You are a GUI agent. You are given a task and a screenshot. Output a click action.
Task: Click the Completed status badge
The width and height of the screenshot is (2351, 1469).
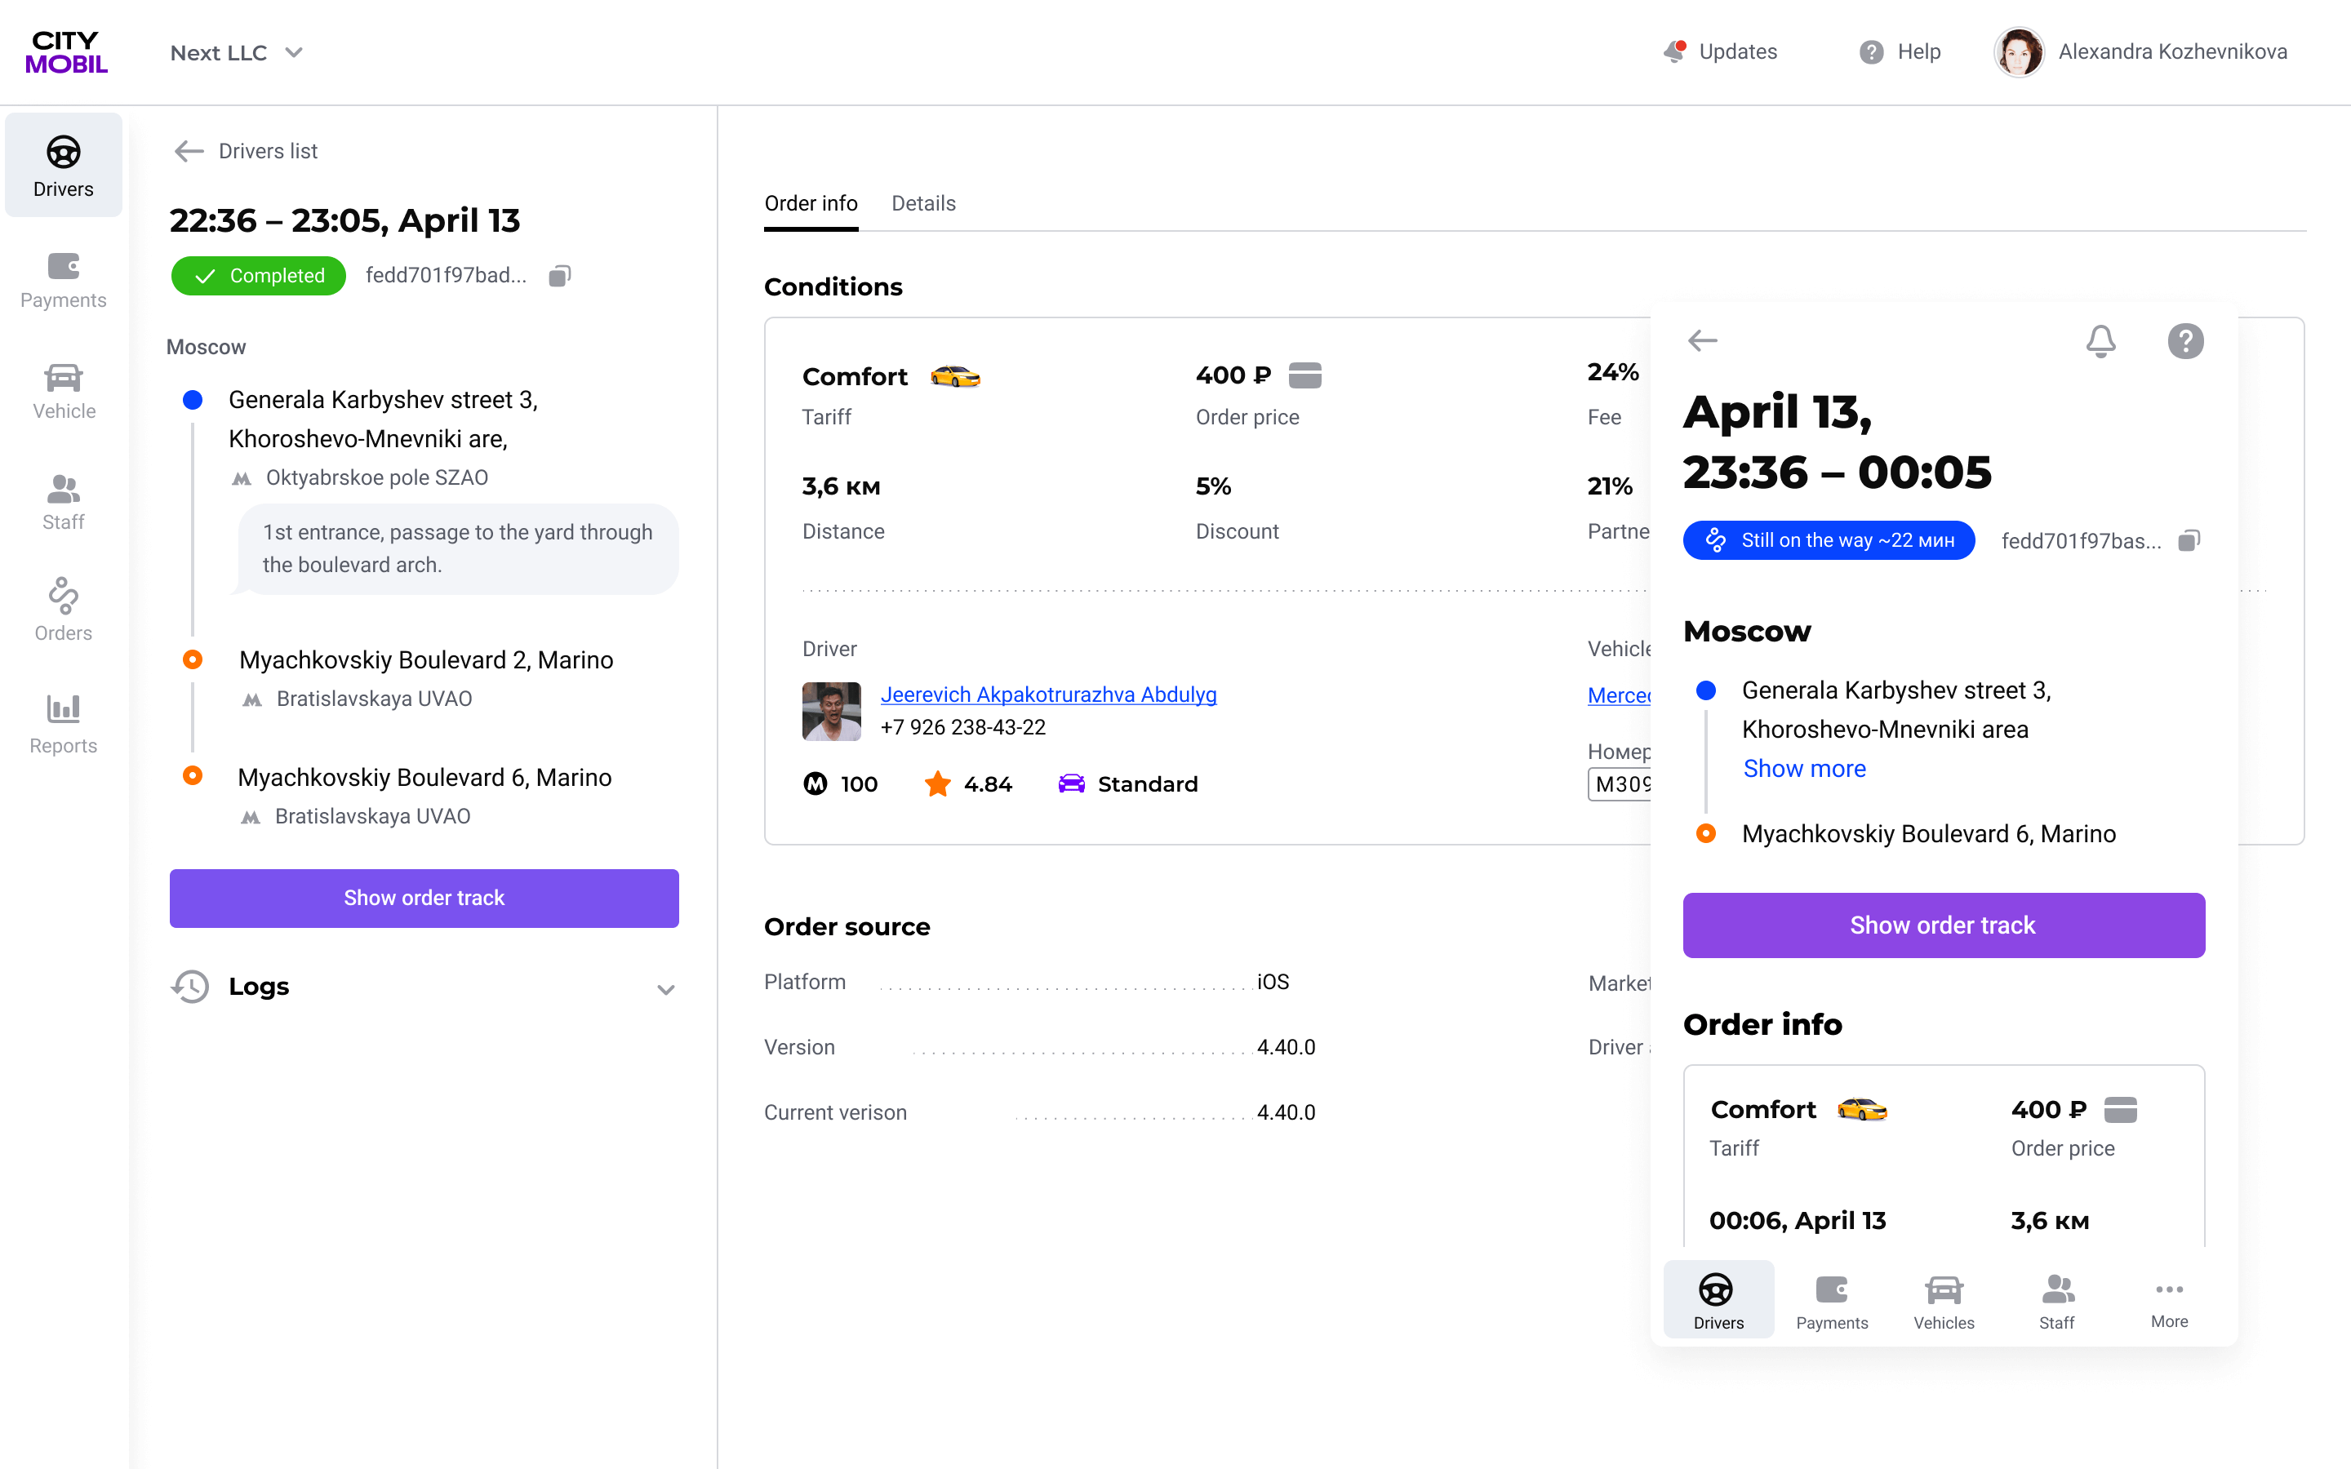[259, 276]
